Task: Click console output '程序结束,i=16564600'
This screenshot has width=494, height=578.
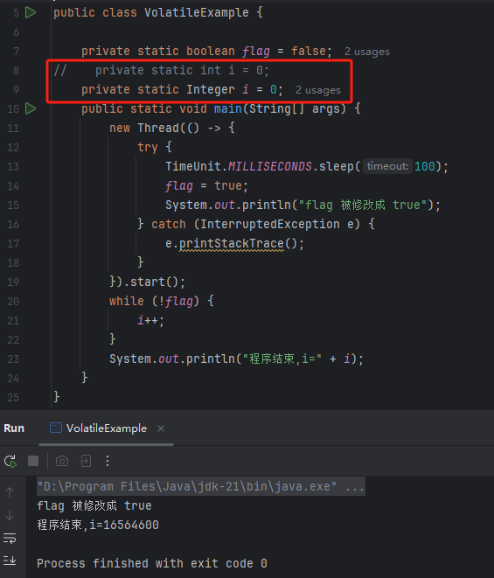Action: 98,525
